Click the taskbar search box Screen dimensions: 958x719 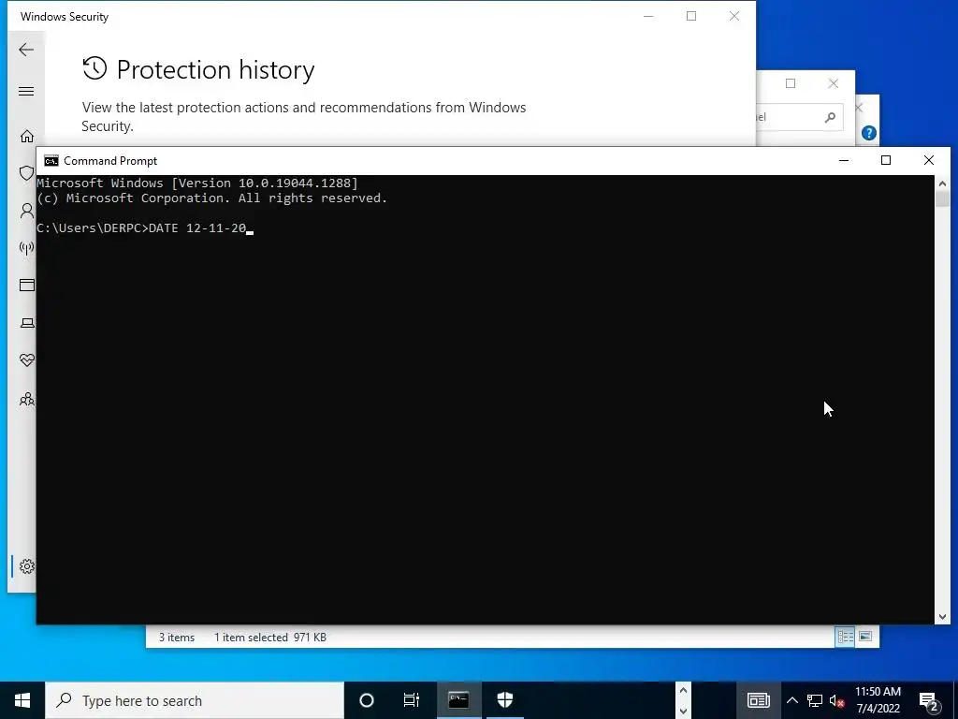pos(195,700)
